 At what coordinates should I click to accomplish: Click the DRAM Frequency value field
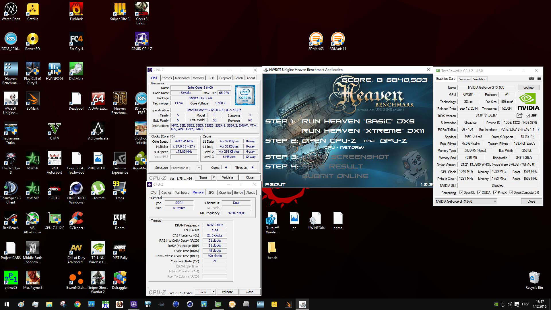215,225
